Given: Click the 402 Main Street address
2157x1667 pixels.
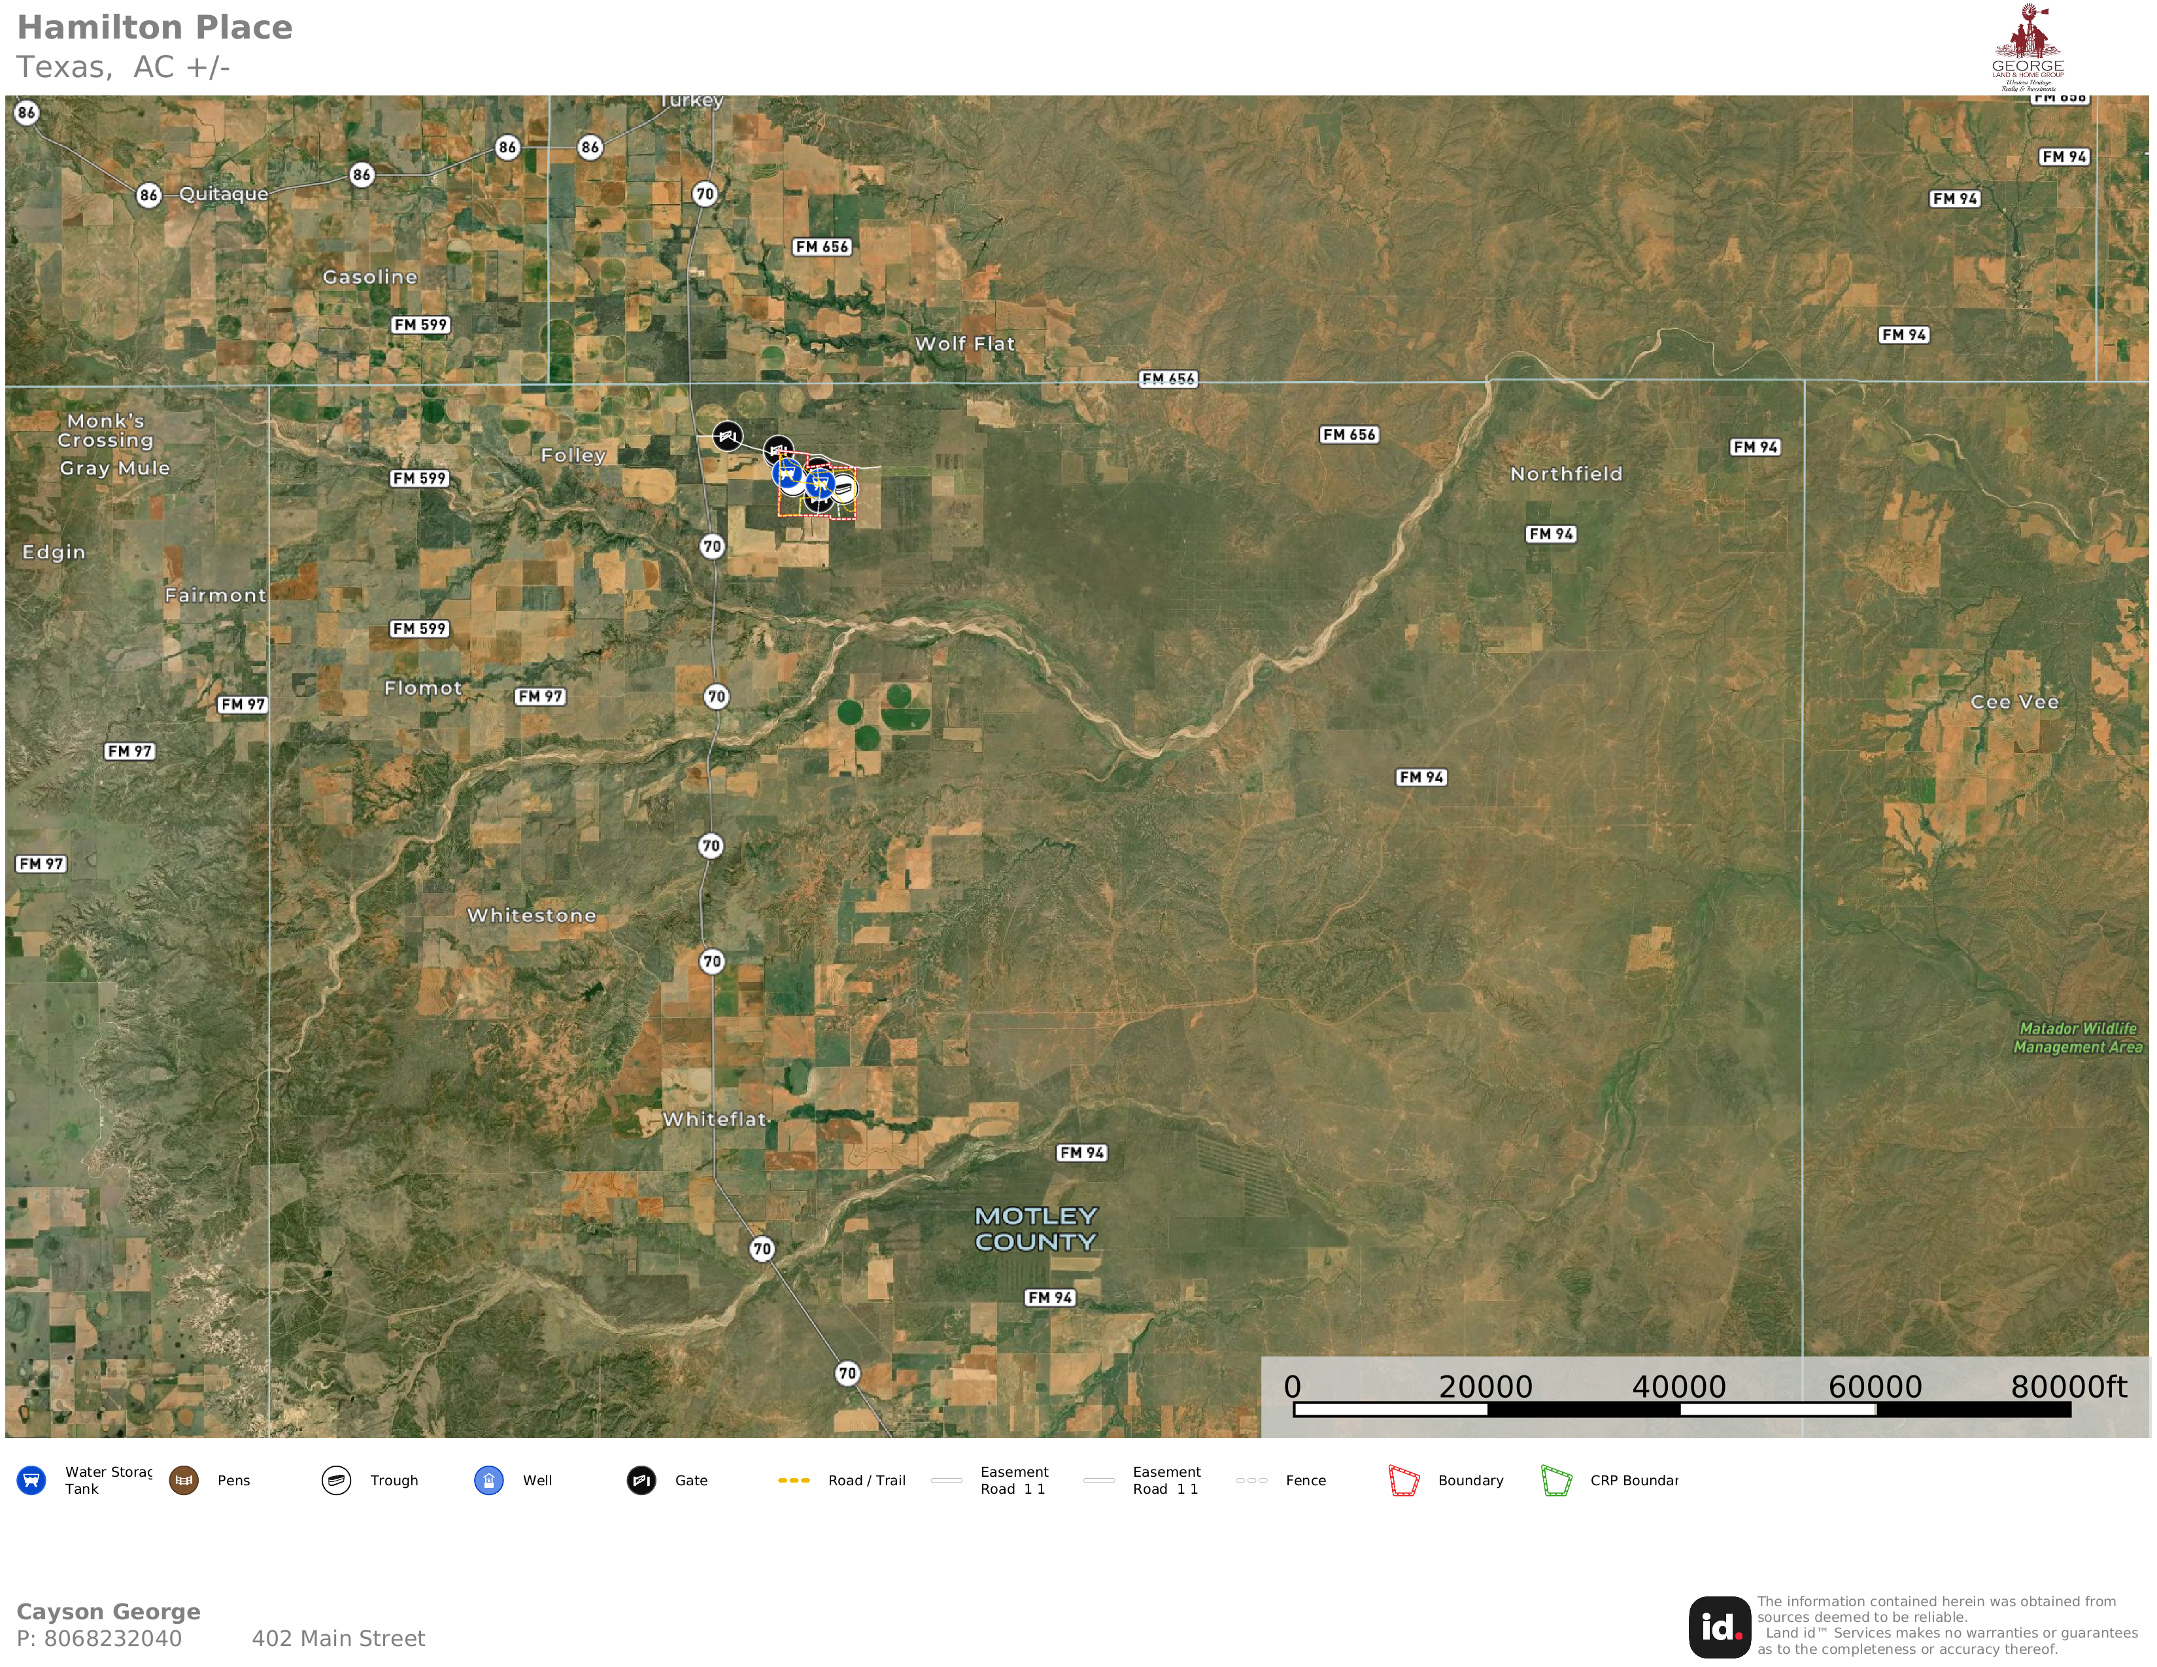Looking at the screenshot, I should tap(338, 1638).
